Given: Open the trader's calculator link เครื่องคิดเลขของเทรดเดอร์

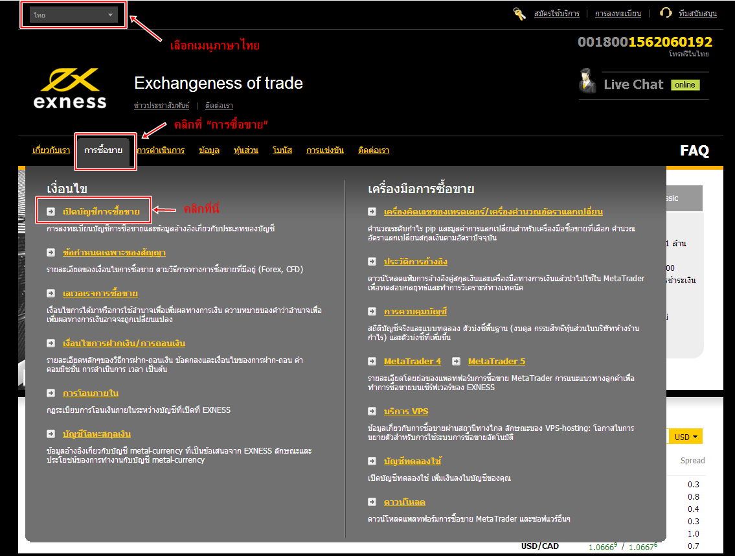Looking at the screenshot, I should click(493, 212).
